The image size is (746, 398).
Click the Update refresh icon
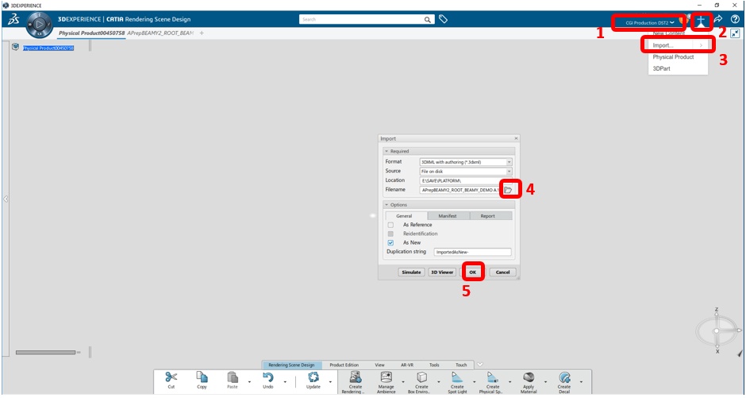[313, 377]
